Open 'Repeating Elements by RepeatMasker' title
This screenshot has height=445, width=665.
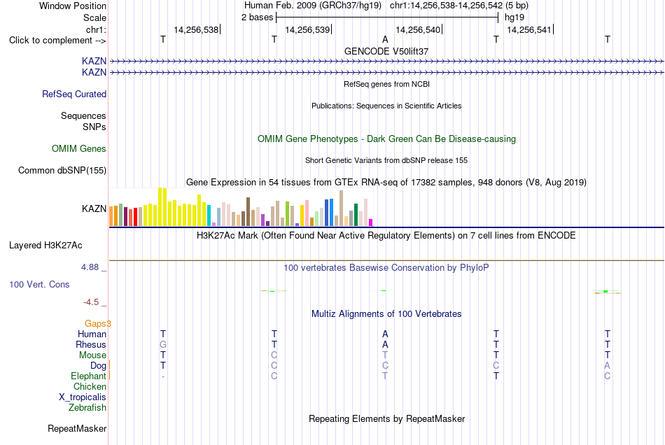(386, 419)
